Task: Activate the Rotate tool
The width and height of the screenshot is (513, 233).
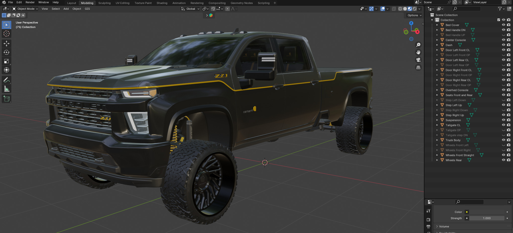Action: pos(7,52)
